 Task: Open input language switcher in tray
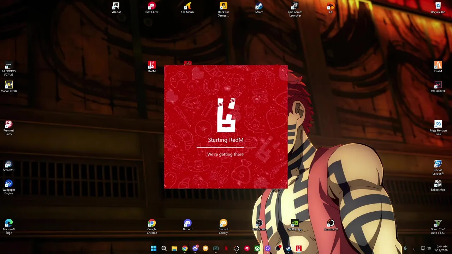414,249
